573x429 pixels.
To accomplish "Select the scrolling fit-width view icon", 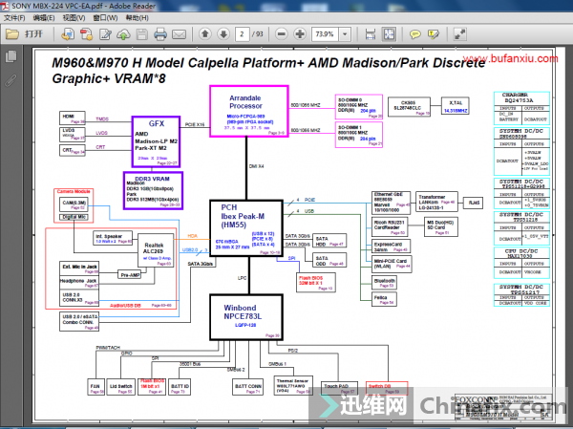I will (x=371, y=34).
